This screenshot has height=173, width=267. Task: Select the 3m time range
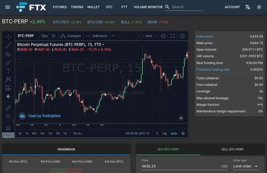coord(42,133)
